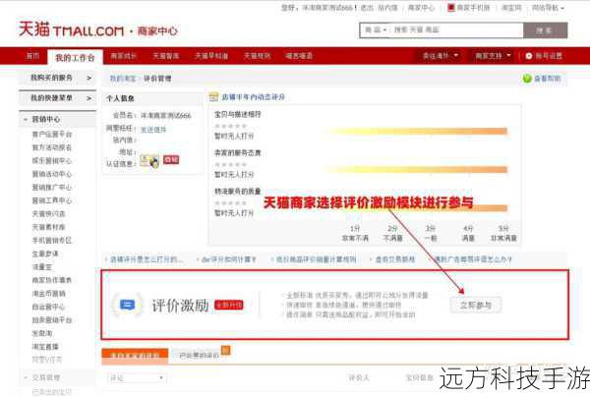Expand 我购买的服务 with its arrow
Viewport: 590px width, 397px height.
coord(89,78)
